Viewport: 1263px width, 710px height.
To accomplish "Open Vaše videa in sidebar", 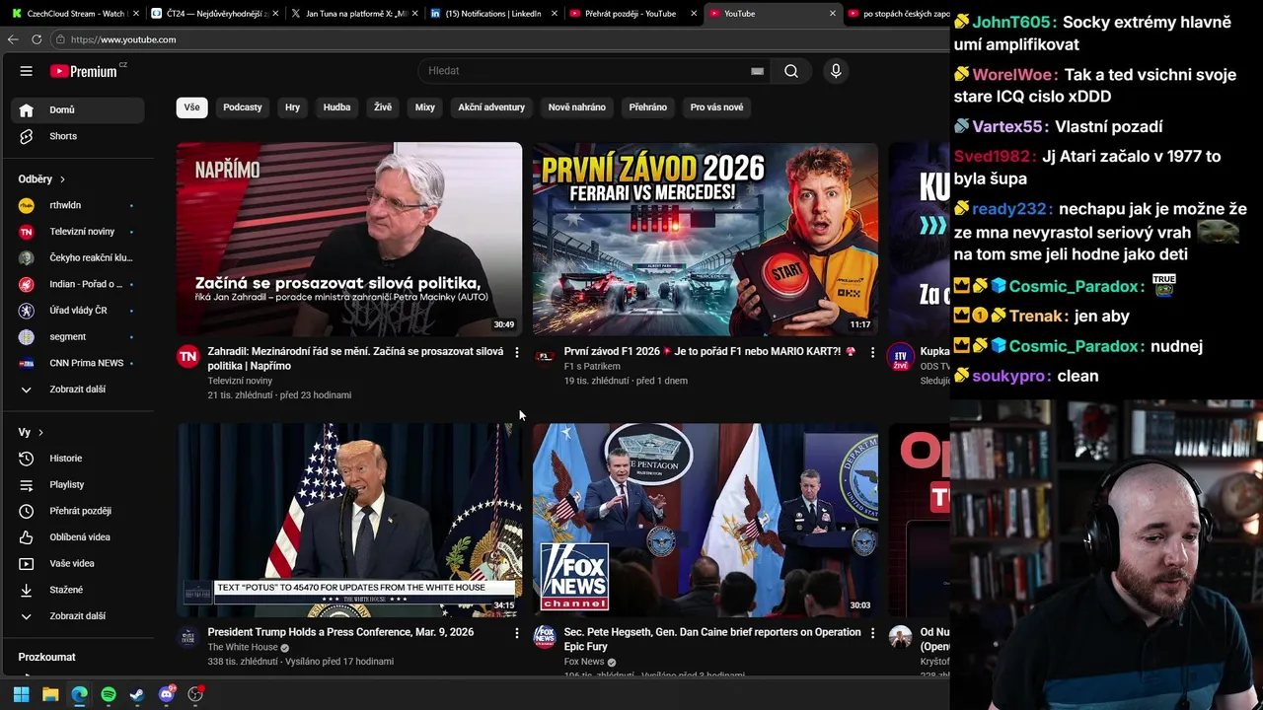I will pos(78,563).
